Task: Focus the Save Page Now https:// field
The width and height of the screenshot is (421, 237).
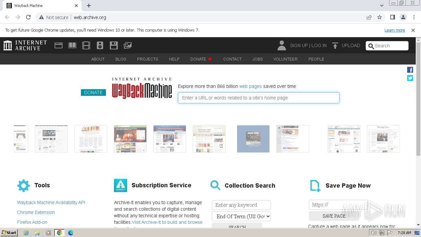Action: 338,205
